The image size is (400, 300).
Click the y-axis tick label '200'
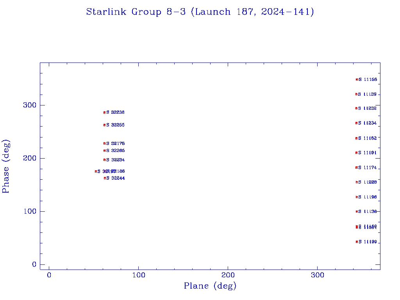coord(30,158)
